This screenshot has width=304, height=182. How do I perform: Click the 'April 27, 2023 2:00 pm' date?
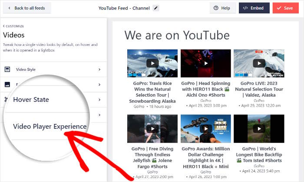click(154, 177)
